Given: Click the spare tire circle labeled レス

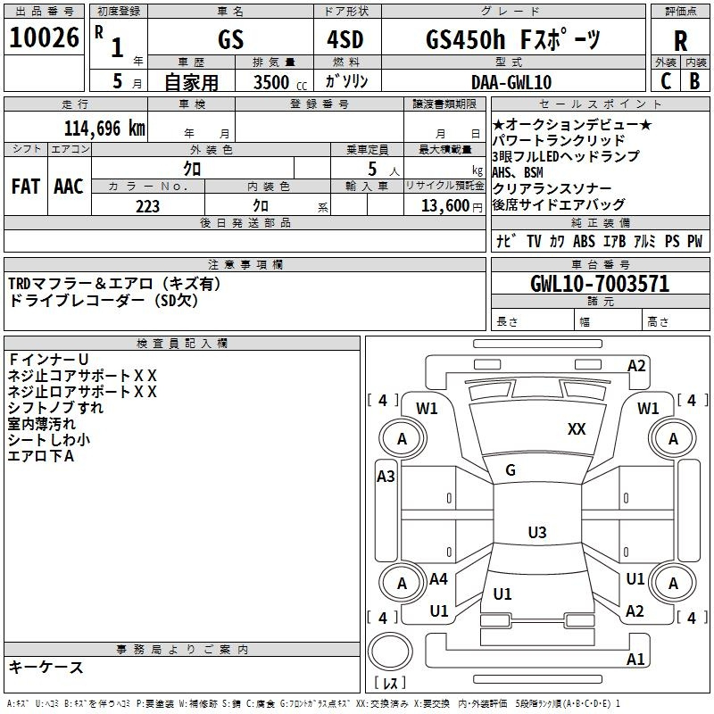Looking at the screenshot, I should coord(390,654).
